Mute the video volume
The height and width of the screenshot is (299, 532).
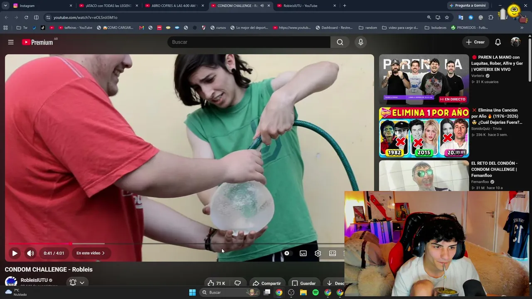(x=30, y=253)
